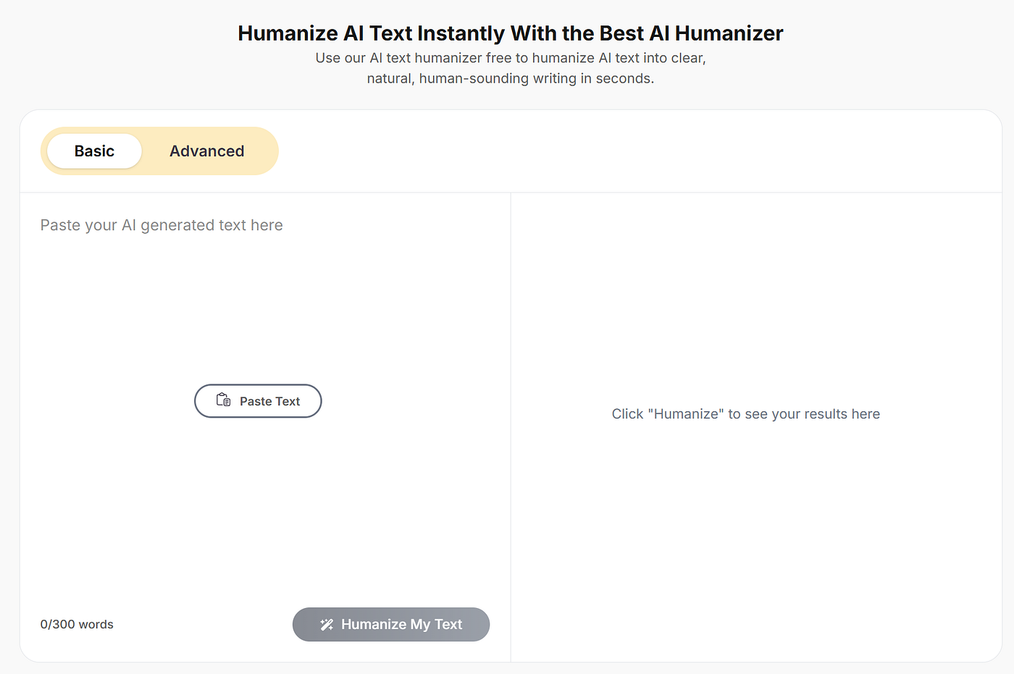Click the Humanize My Text button
The height and width of the screenshot is (674, 1014).
391,624
